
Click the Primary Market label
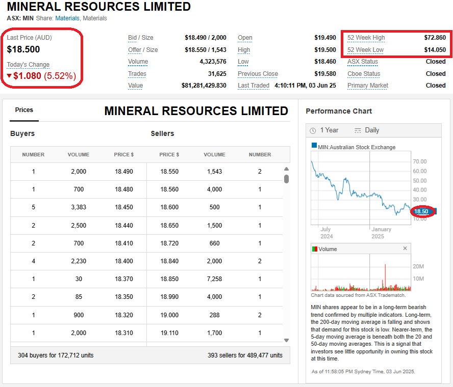coord(367,86)
